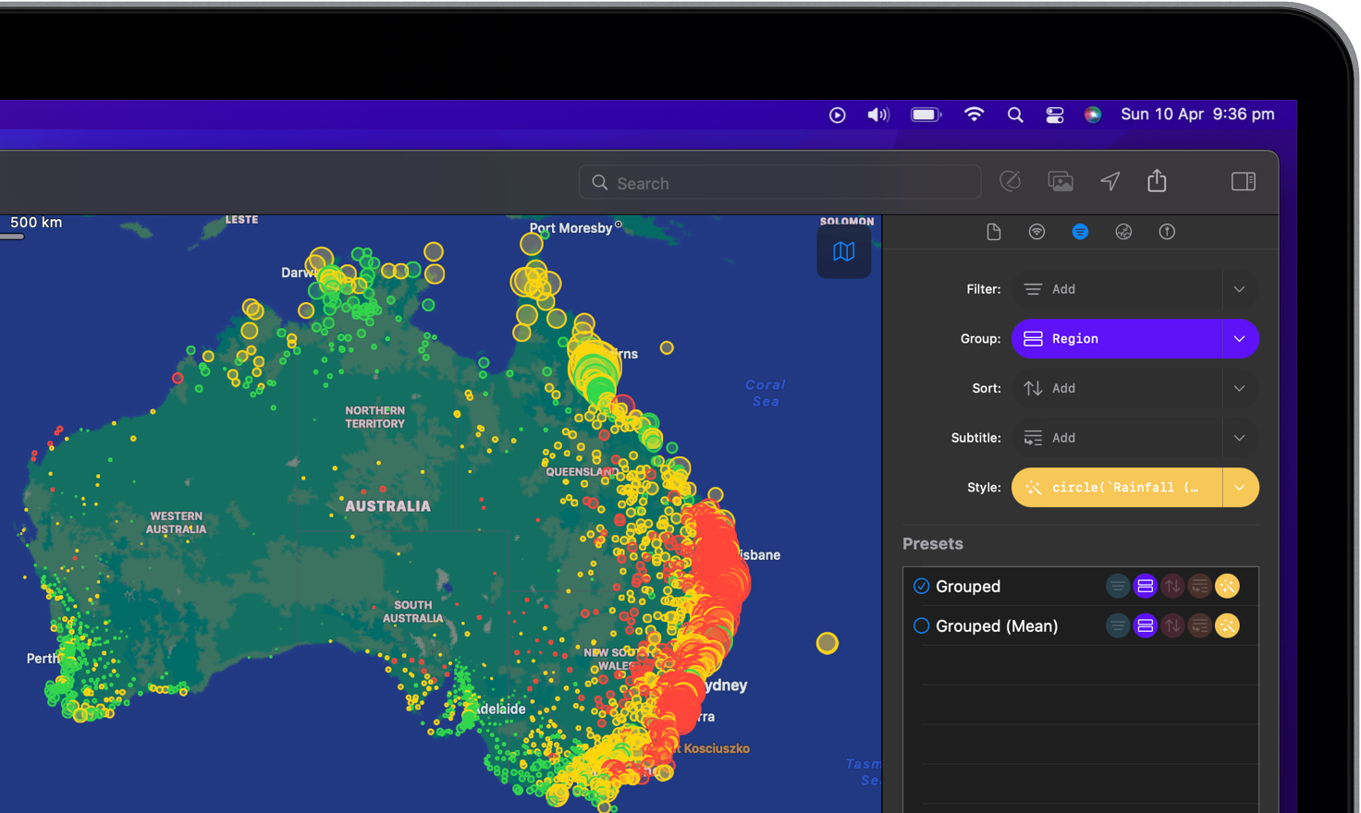This screenshot has height=813, width=1361.
Task: Click the Sort Add button
Action: [x=1117, y=388]
